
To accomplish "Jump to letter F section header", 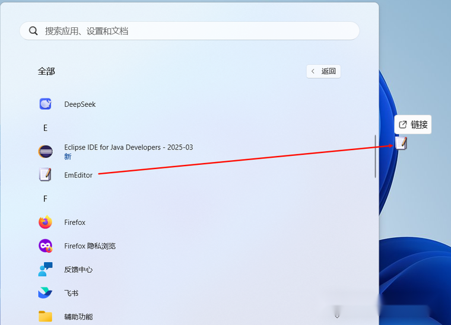I will pos(45,199).
